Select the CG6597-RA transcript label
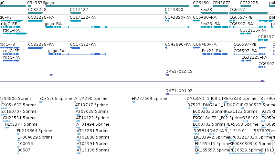The height and width of the screenshot is (155, 275). click(x=241, y=24)
